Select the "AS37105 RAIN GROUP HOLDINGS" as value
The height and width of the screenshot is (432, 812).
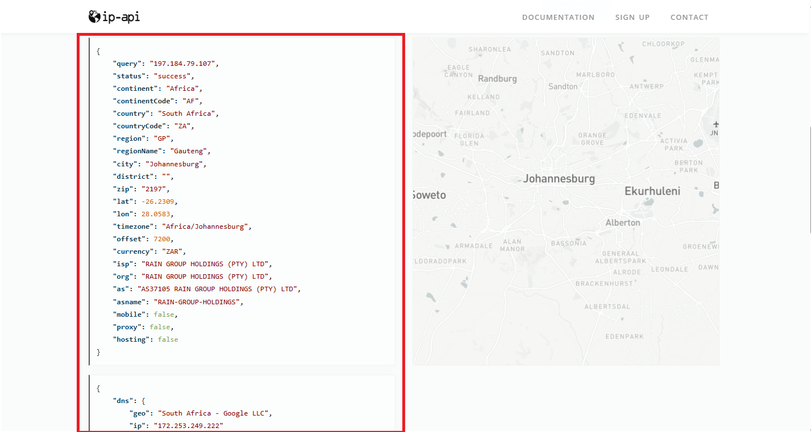click(218, 289)
